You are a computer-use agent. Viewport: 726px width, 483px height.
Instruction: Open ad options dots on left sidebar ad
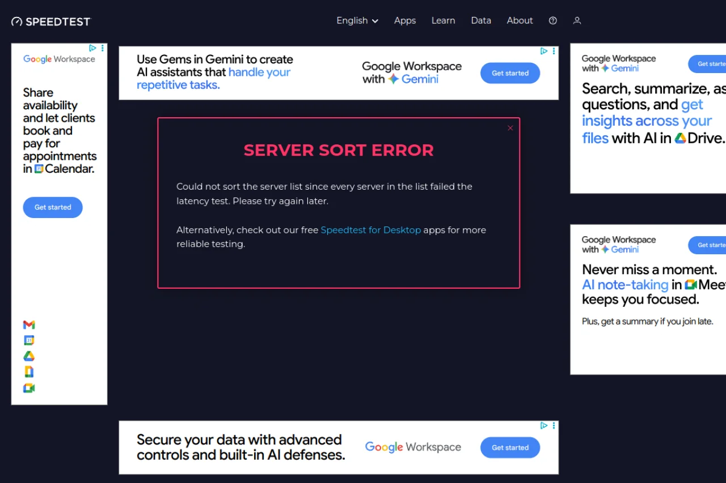(103, 48)
